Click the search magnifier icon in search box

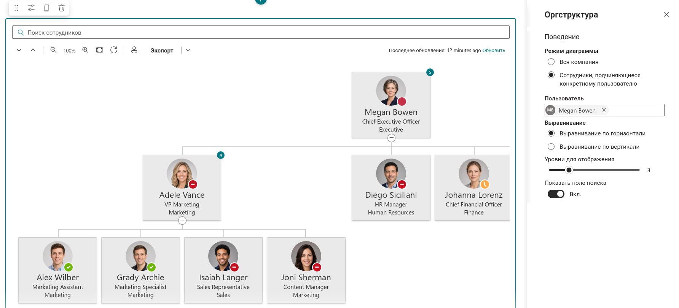21,33
